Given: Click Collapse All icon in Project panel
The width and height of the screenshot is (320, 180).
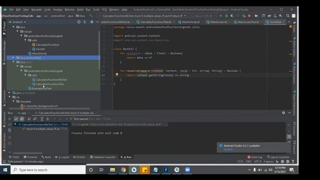Looking at the screenshot, I should [84, 22].
